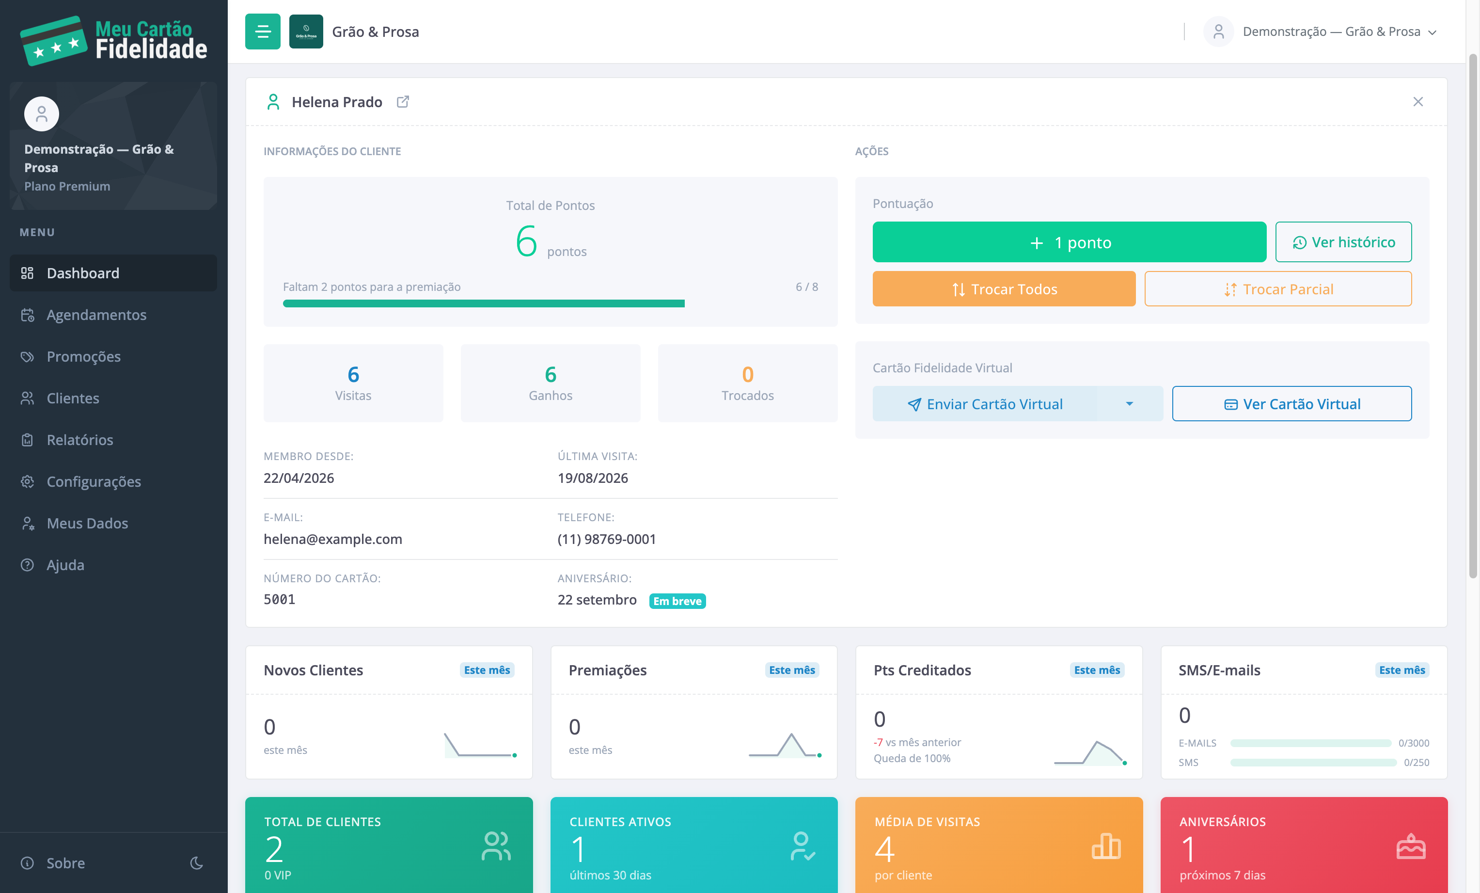This screenshot has height=893, width=1480.
Task: Click the Em breve birthday badge
Action: click(677, 601)
